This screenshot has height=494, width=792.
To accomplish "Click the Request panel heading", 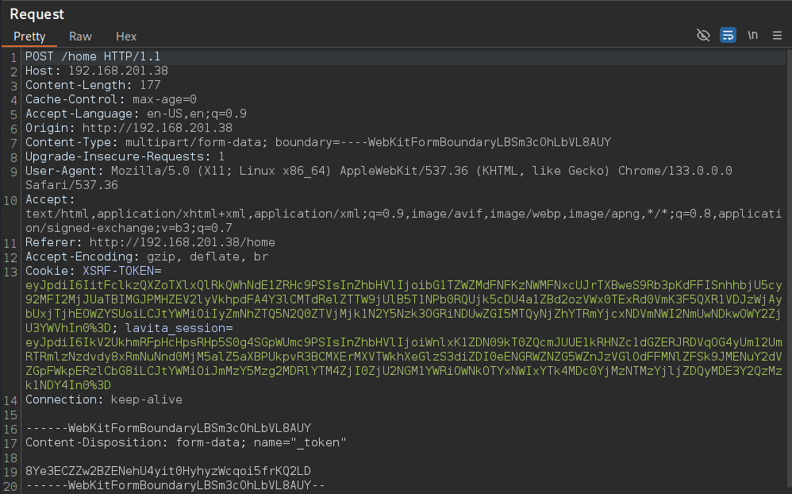I will (37, 14).
